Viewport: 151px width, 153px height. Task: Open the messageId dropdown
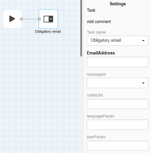(117, 83)
